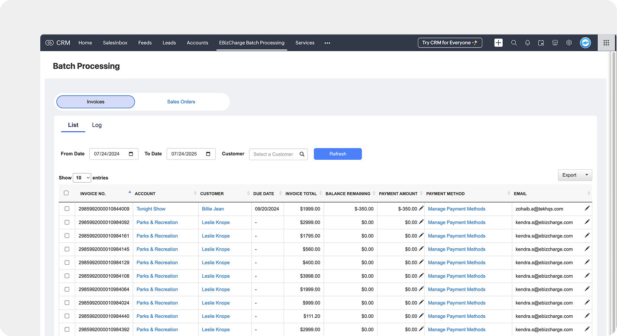Open the To Date calendar picker icon
This screenshot has height=336, width=617.
click(208, 154)
